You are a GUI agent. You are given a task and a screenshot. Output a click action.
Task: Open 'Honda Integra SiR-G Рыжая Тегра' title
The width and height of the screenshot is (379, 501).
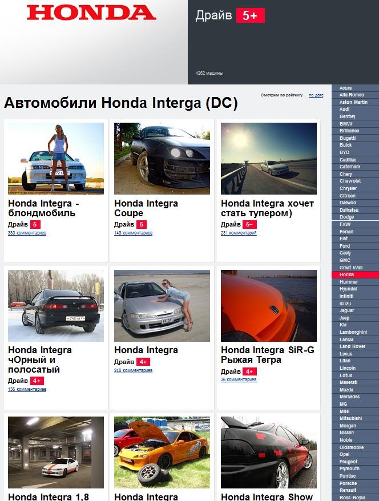tap(268, 355)
